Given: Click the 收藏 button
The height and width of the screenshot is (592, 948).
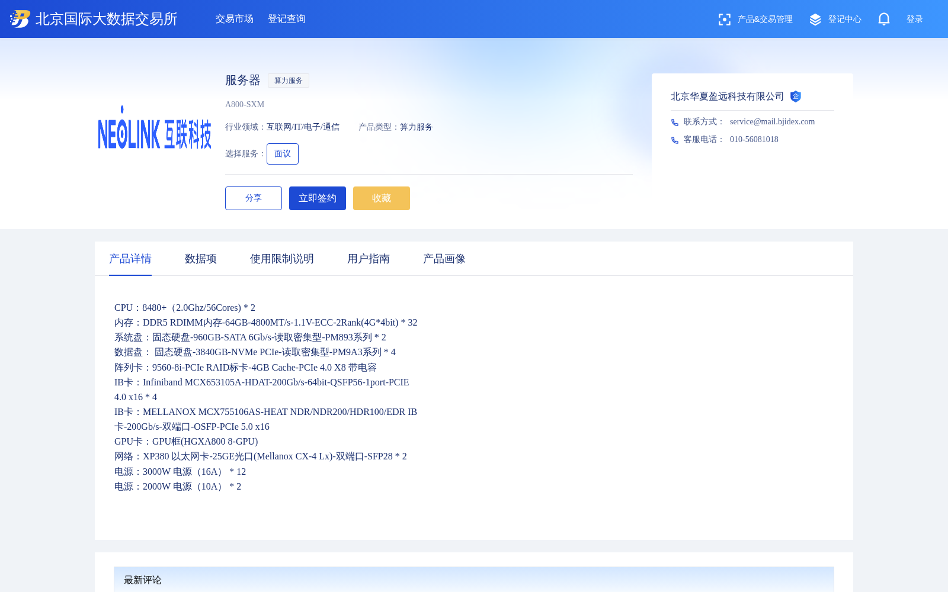Looking at the screenshot, I should click(382, 198).
